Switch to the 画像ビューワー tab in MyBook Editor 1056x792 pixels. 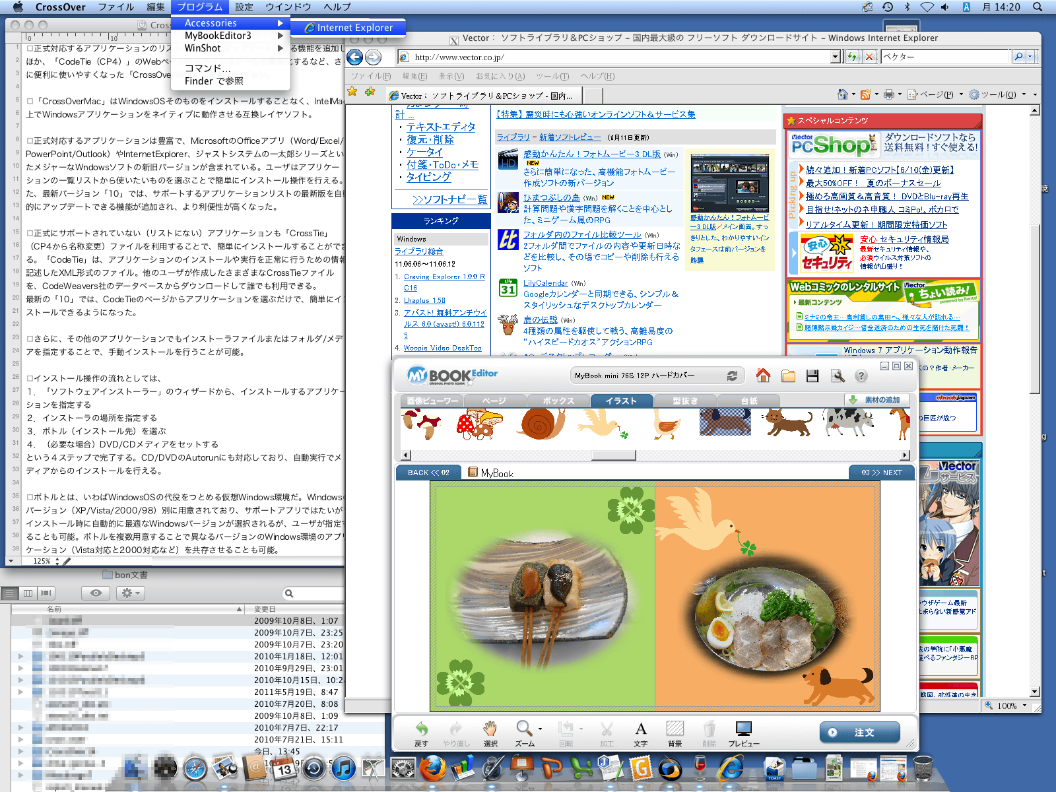click(x=432, y=401)
